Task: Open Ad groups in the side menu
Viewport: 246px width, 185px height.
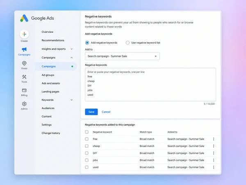Action: click(x=48, y=75)
